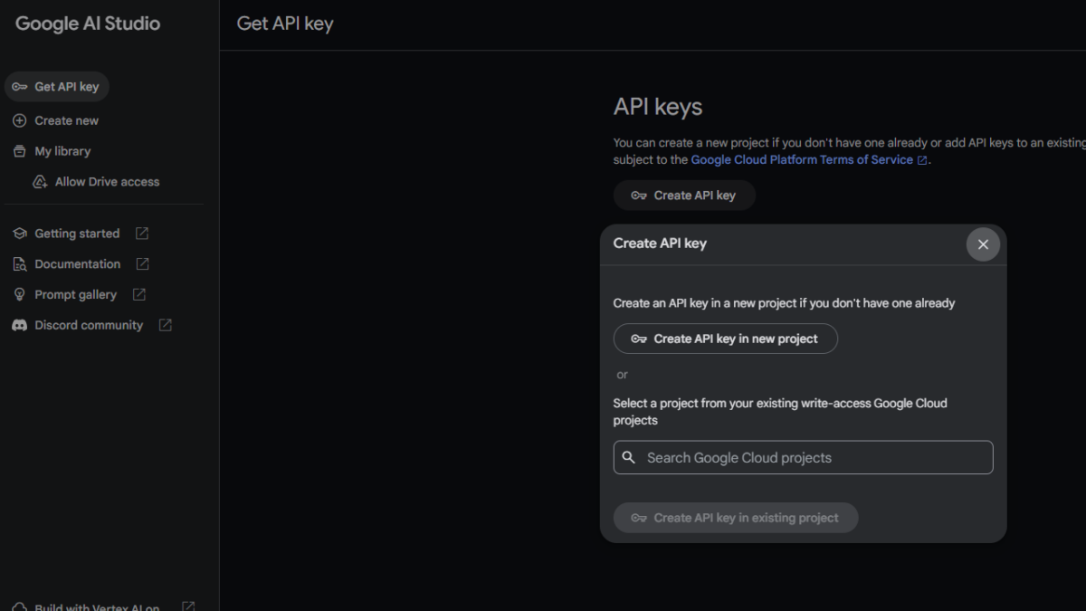Image resolution: width=1086 pixels, height=611 pixels.
Task: Click the plus icon next to Create new
Action: tap(19, 119)
